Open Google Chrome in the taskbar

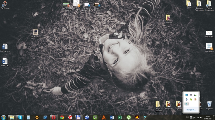[x=62, y=117]
